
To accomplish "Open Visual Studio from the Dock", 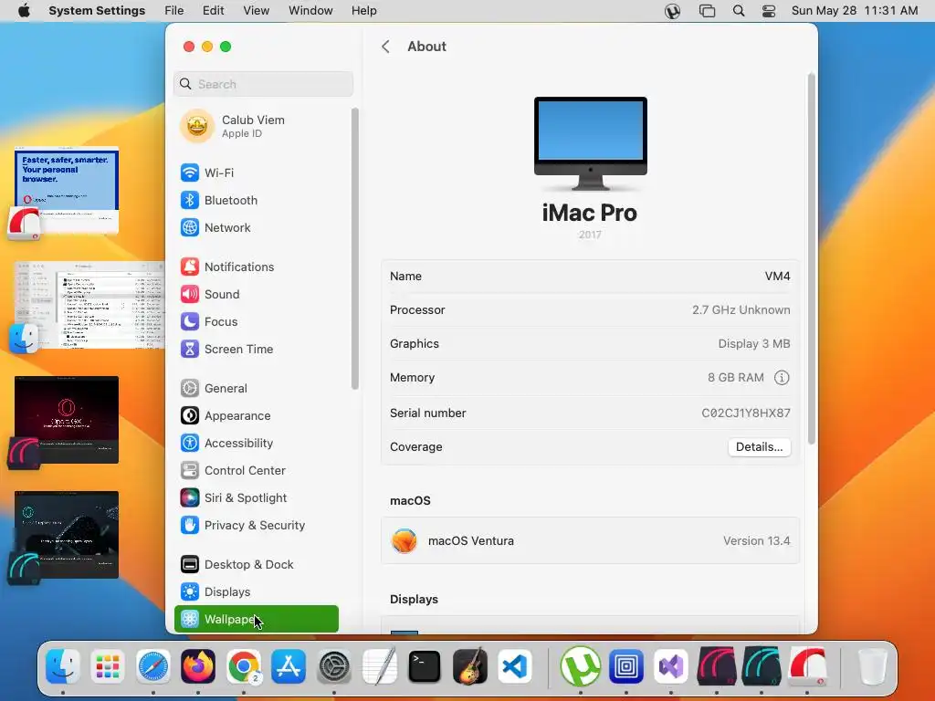I will 671,665.
